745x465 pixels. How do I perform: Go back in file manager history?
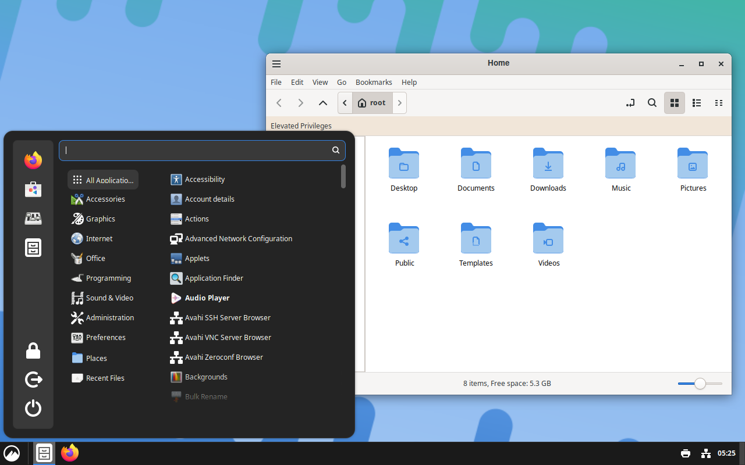pos(279,103)
